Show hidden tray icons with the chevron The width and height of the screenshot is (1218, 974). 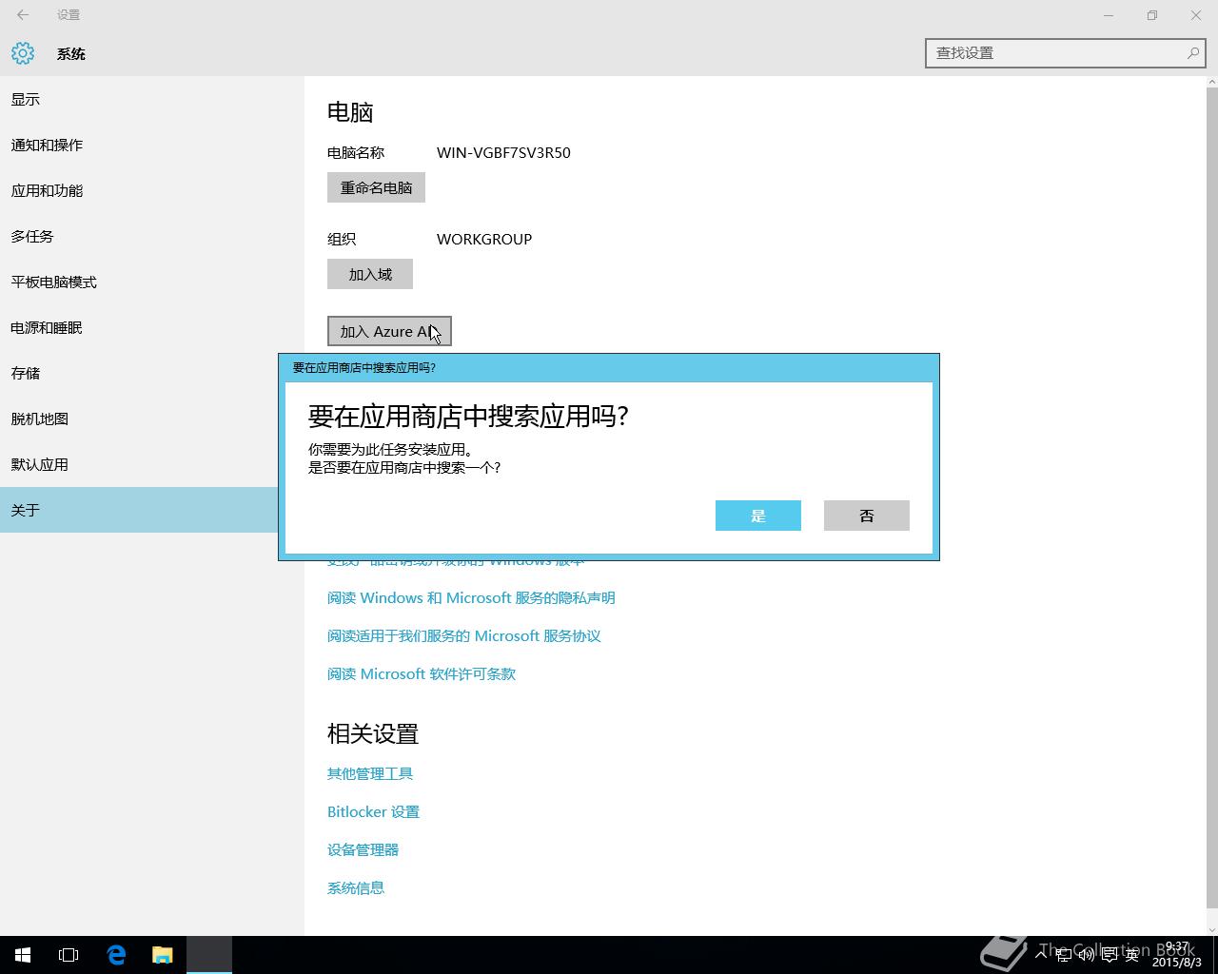[x=1042, y=955]
